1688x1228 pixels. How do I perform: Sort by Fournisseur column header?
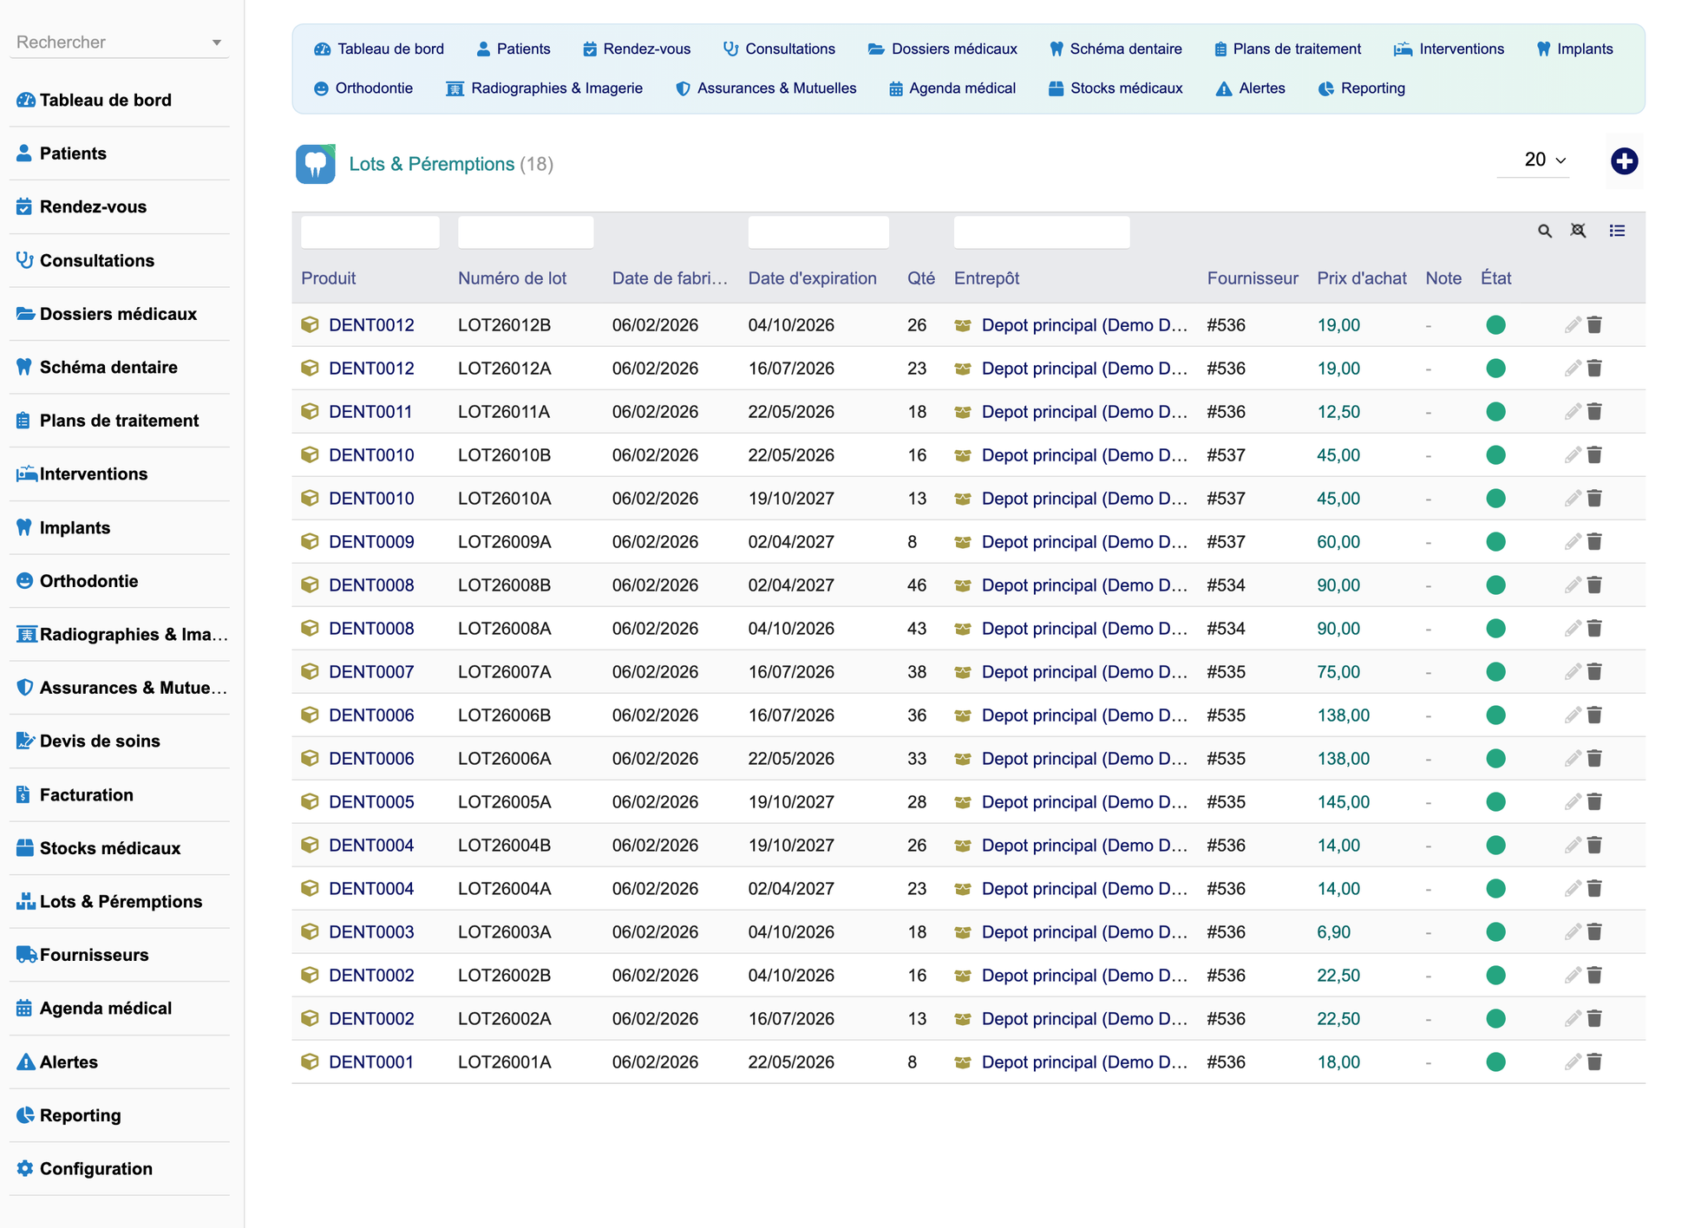[1253, 278]
